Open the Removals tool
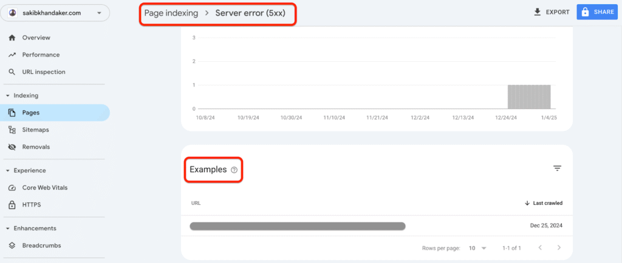This screenshot has width=622, height=263. pyautogui.click(x=36, y=147)
